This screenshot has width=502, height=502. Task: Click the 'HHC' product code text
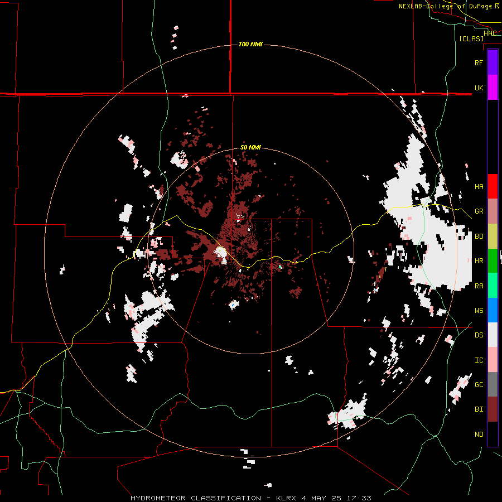click(490, 33)
